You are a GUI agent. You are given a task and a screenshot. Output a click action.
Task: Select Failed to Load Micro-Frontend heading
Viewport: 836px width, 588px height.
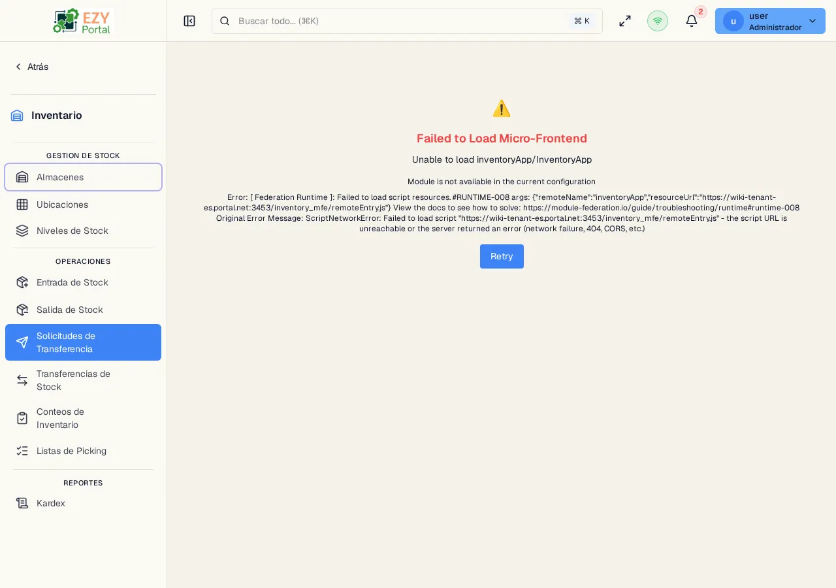(502, 139)
